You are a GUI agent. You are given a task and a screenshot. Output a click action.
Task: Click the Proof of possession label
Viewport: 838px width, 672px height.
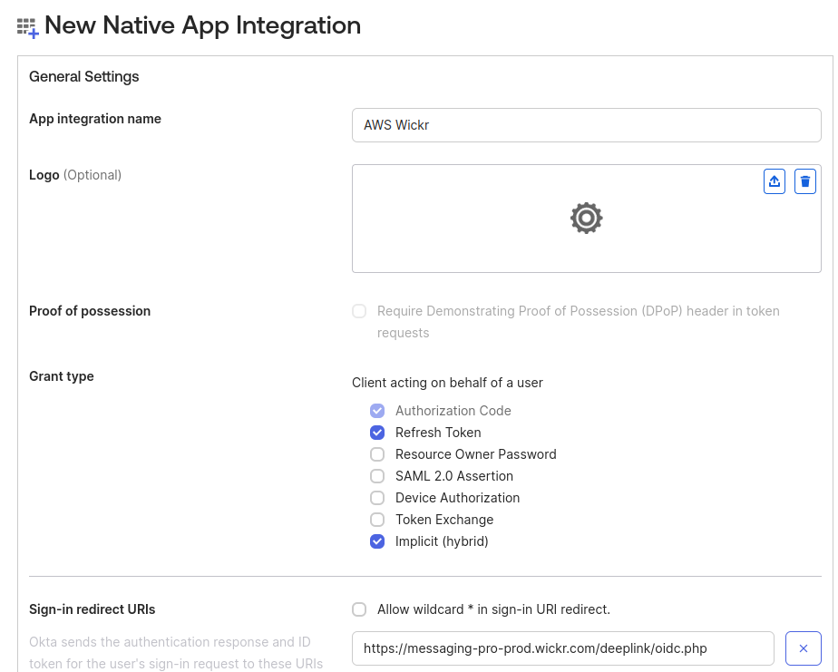tap(90, 311)
